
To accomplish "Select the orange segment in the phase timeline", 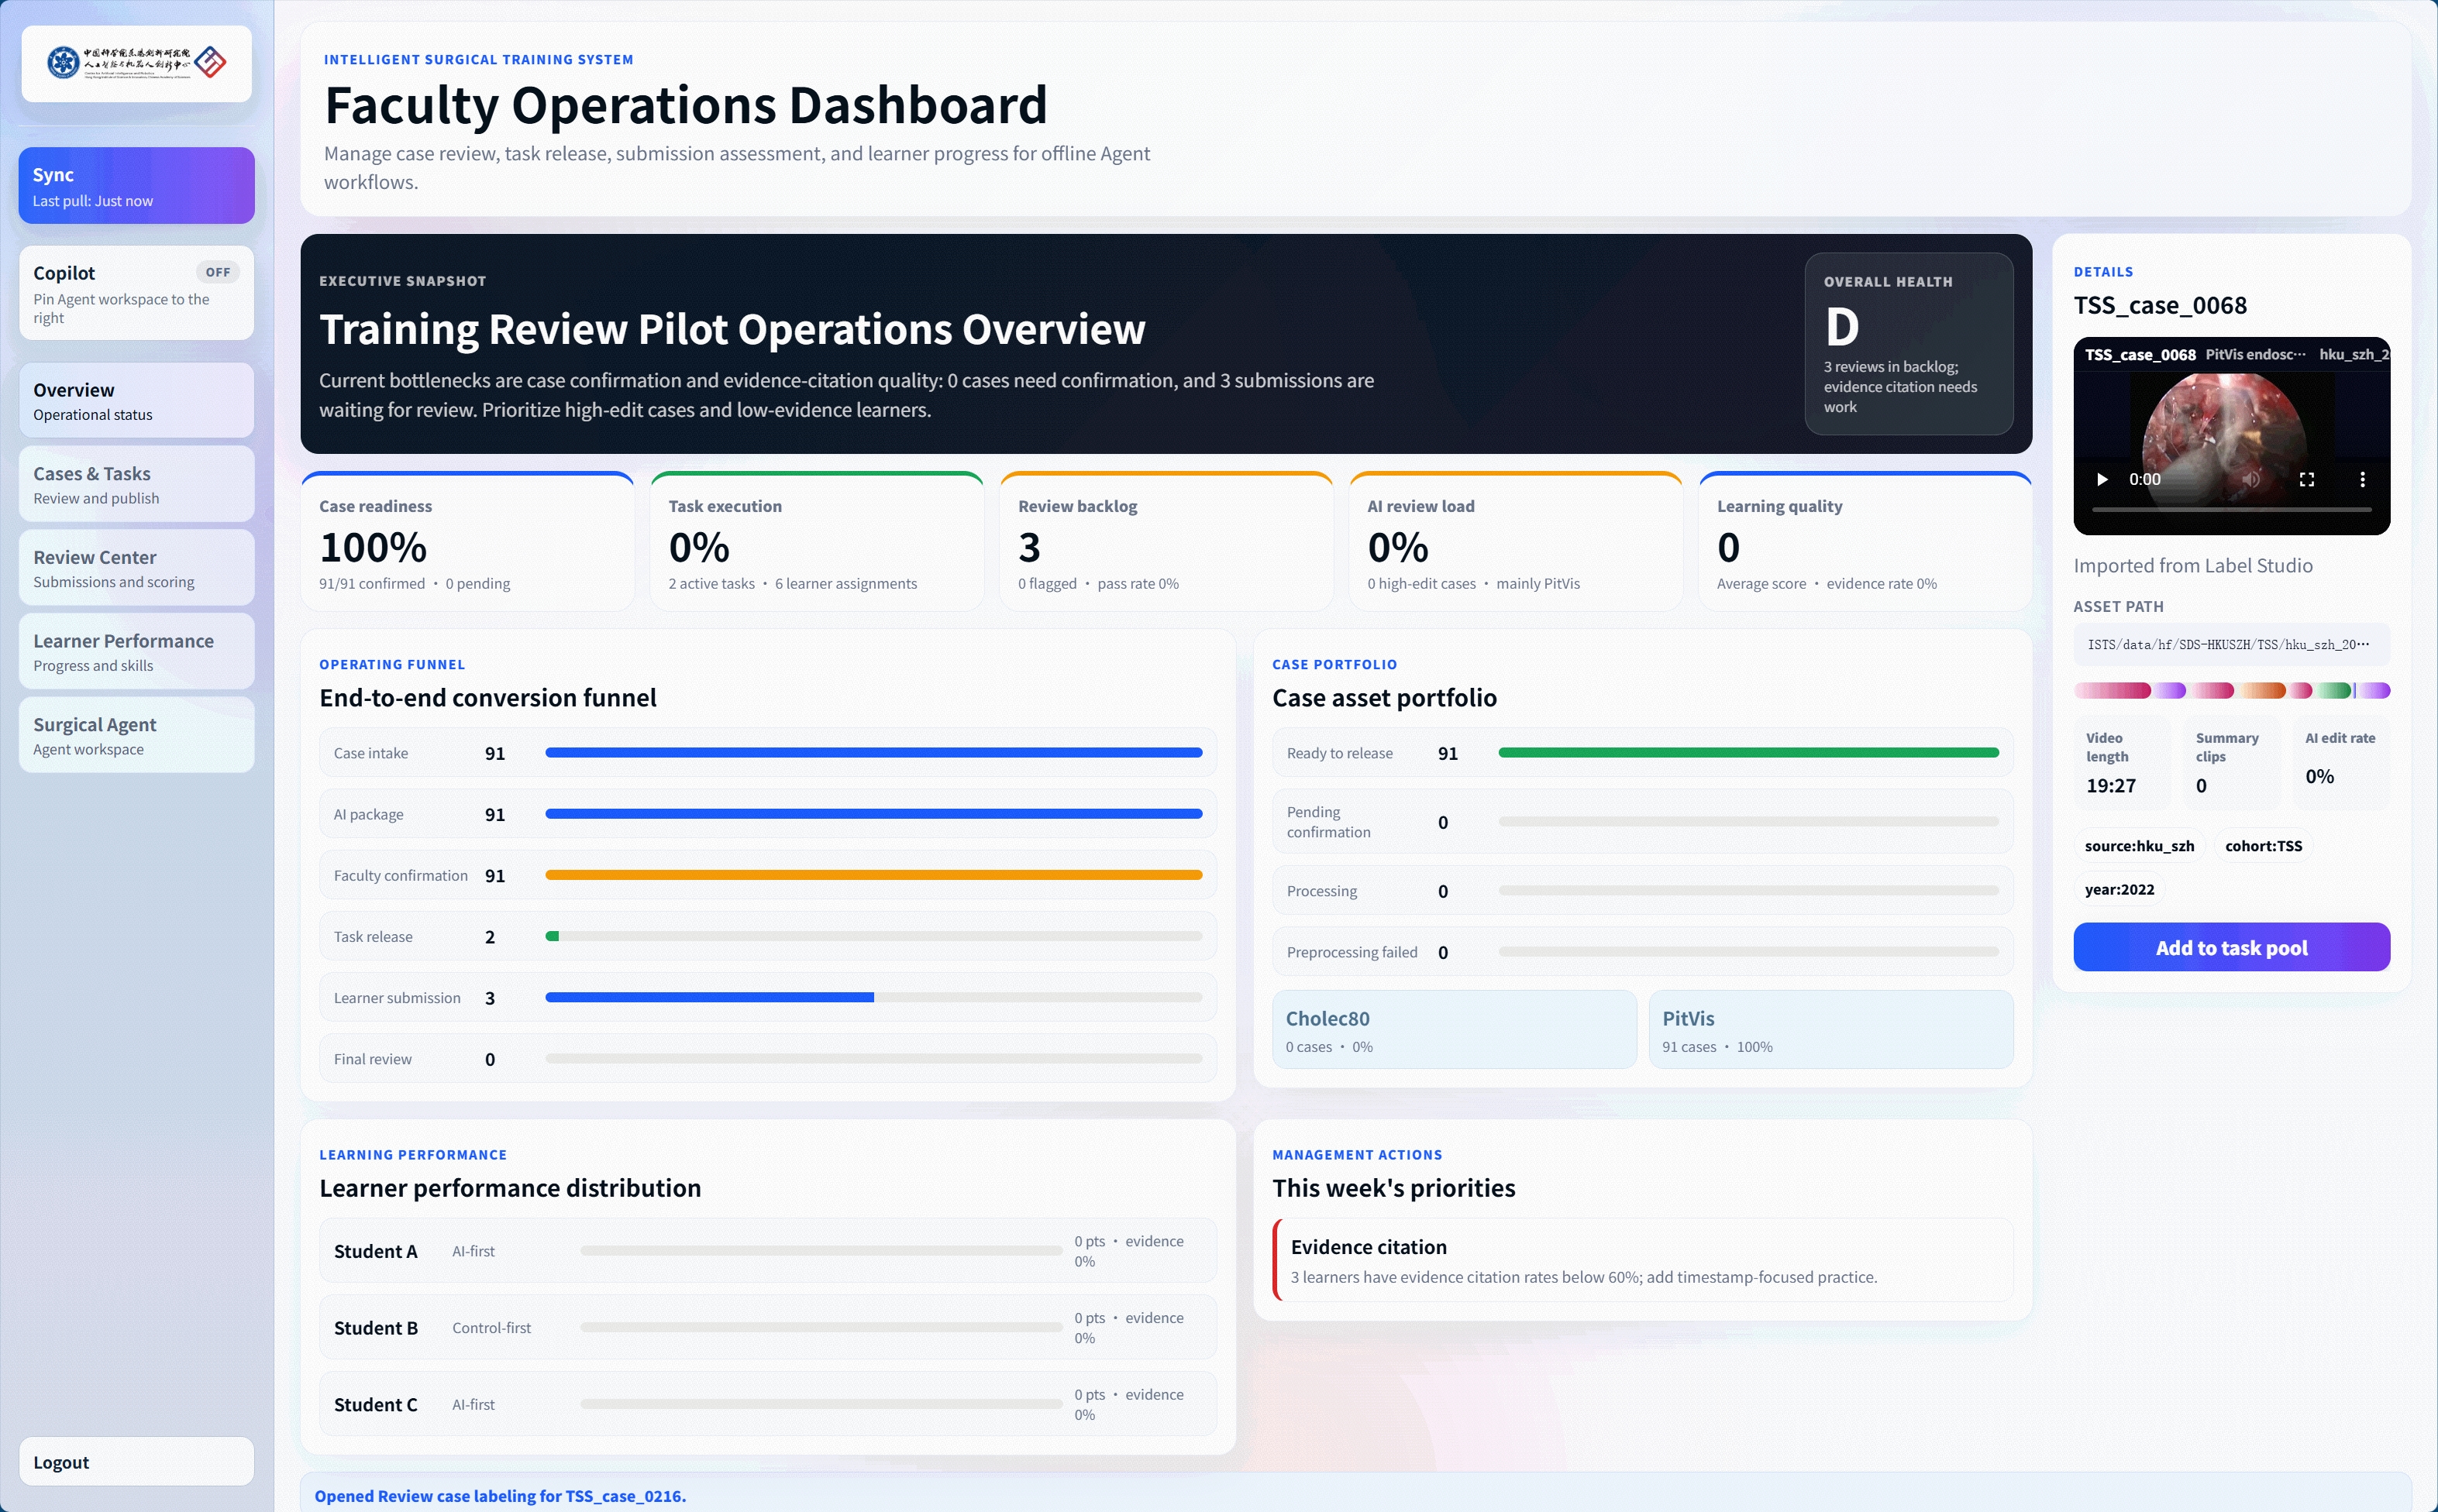I will [x=2263, y=690].
